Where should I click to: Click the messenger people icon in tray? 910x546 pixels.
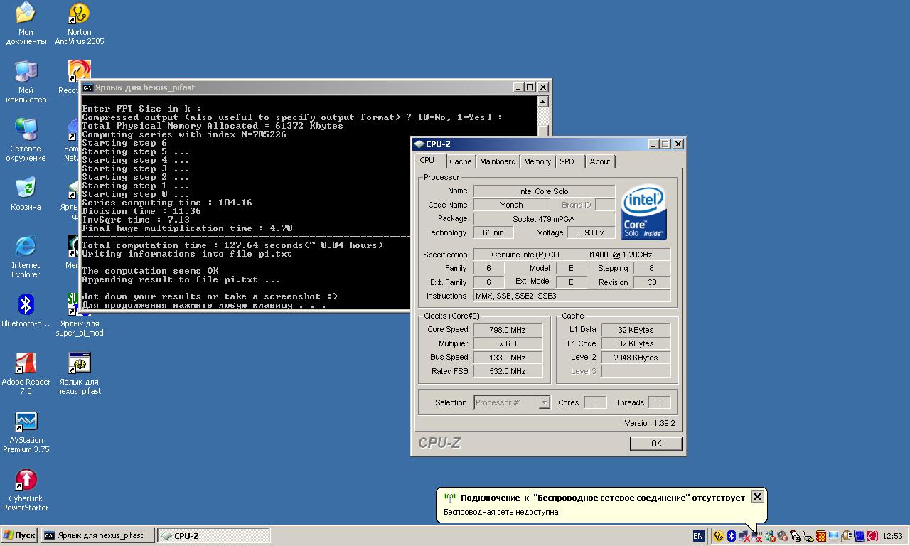click(x=770, y=536)
